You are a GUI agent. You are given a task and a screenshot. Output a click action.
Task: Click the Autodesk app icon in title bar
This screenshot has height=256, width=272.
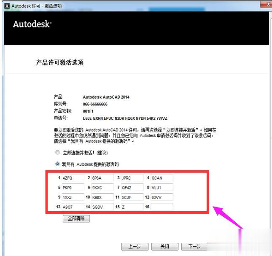(x=7, y=6)
